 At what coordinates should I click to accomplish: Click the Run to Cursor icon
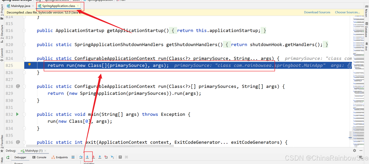[112, 157]
